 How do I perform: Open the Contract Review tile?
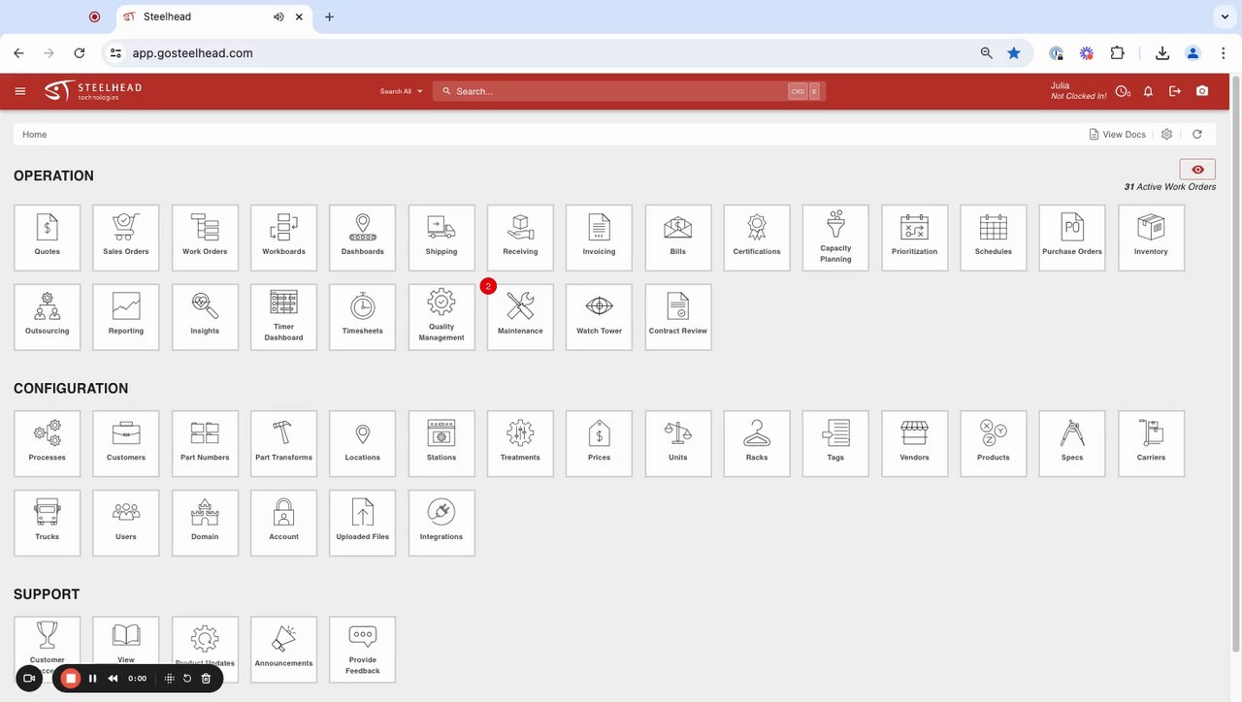pyautogui.click(x=678, y=317)
